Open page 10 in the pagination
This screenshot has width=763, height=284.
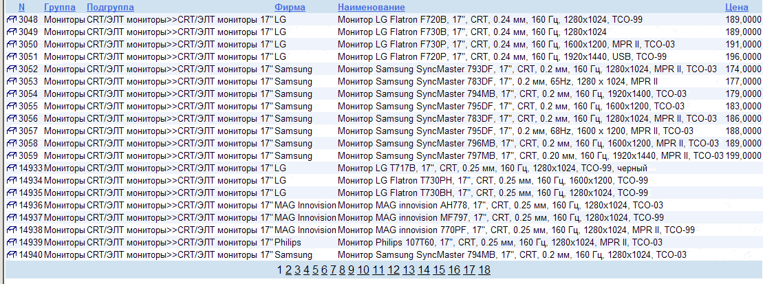pyautogui.click(x=363, y=270)
